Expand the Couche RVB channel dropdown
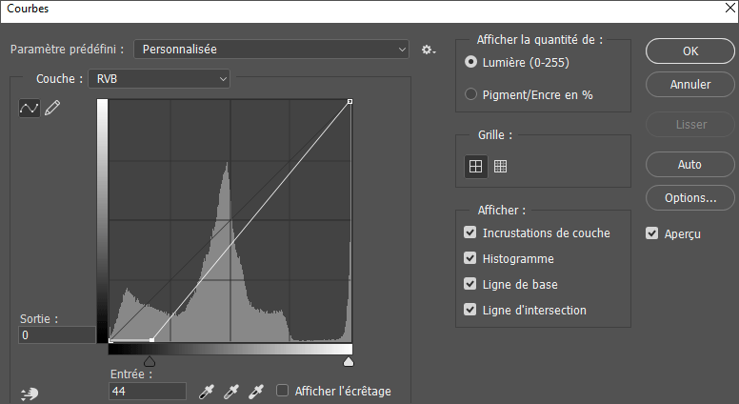Viewport: 739px width, 404px height. pyautogui.click(x=159, y=78)
